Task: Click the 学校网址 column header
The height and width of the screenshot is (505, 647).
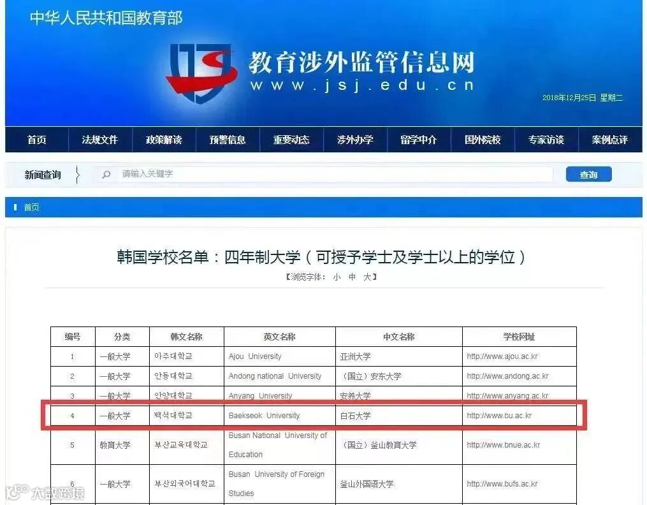Action: (519, 337)
